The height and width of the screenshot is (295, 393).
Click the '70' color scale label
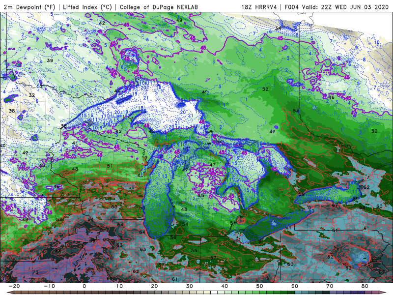point(330,286)
